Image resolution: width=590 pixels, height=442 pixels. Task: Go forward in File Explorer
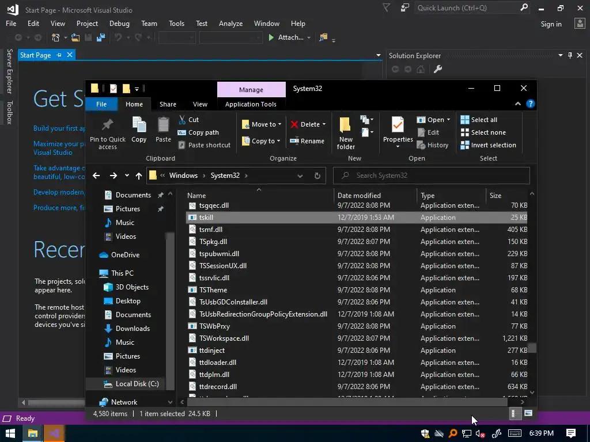pyautogui.click(x=114, y=176)
